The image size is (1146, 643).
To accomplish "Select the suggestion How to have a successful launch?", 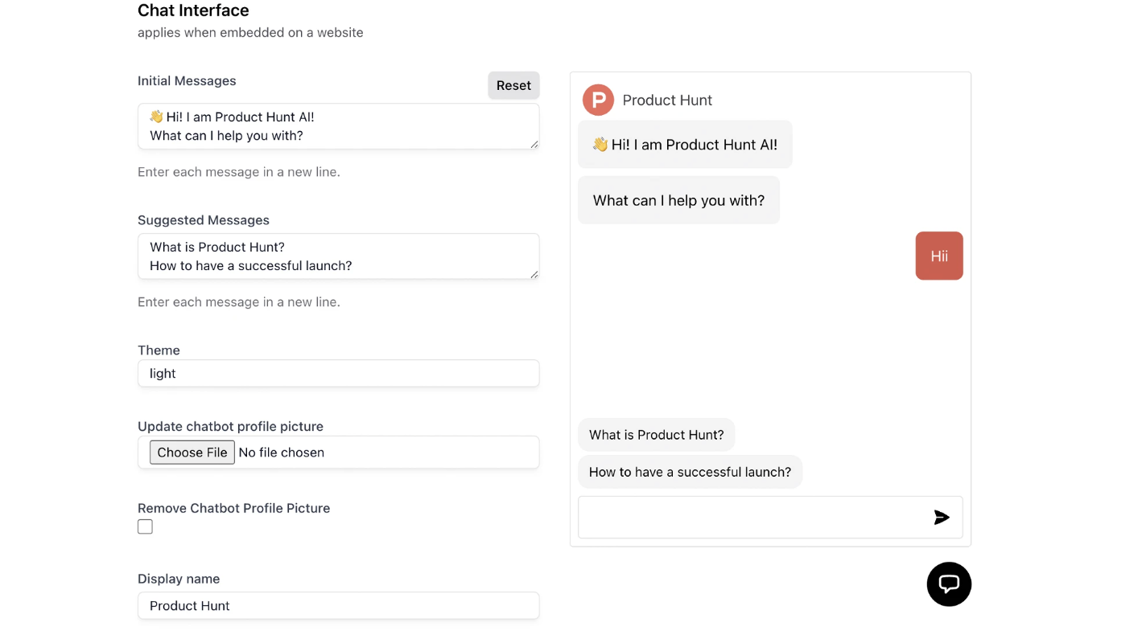I will (x=690, y=472).
